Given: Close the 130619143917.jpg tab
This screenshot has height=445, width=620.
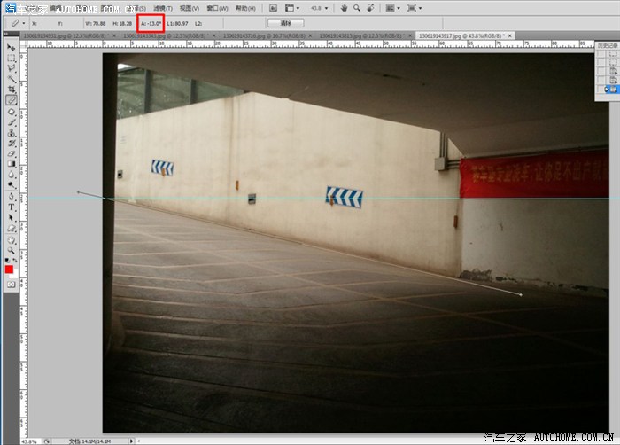Looking at the screenshot, I should tap(510, 35).
